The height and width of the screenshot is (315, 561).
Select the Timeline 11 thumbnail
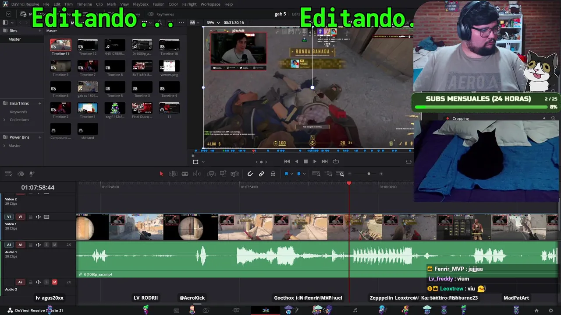60,45
